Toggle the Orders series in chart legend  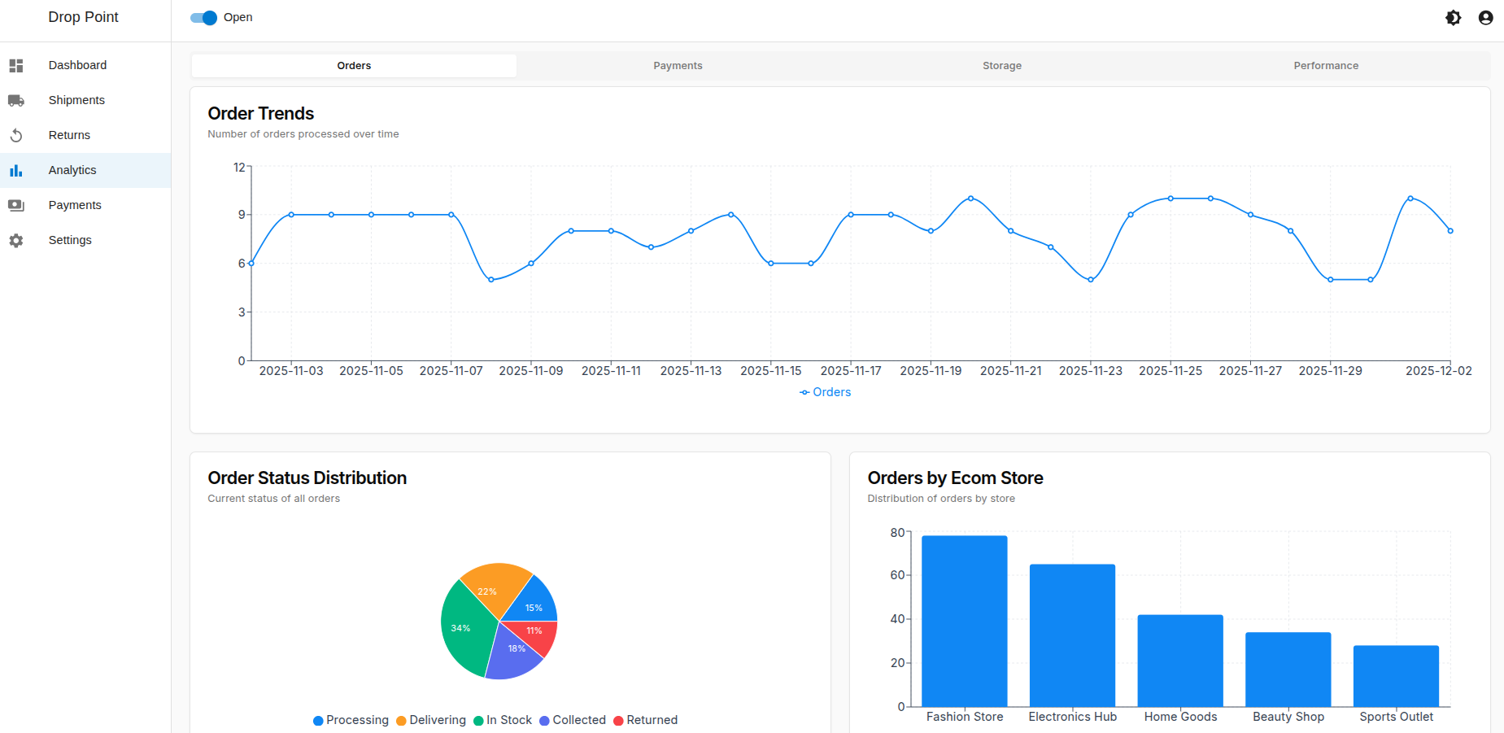(825, 392)
